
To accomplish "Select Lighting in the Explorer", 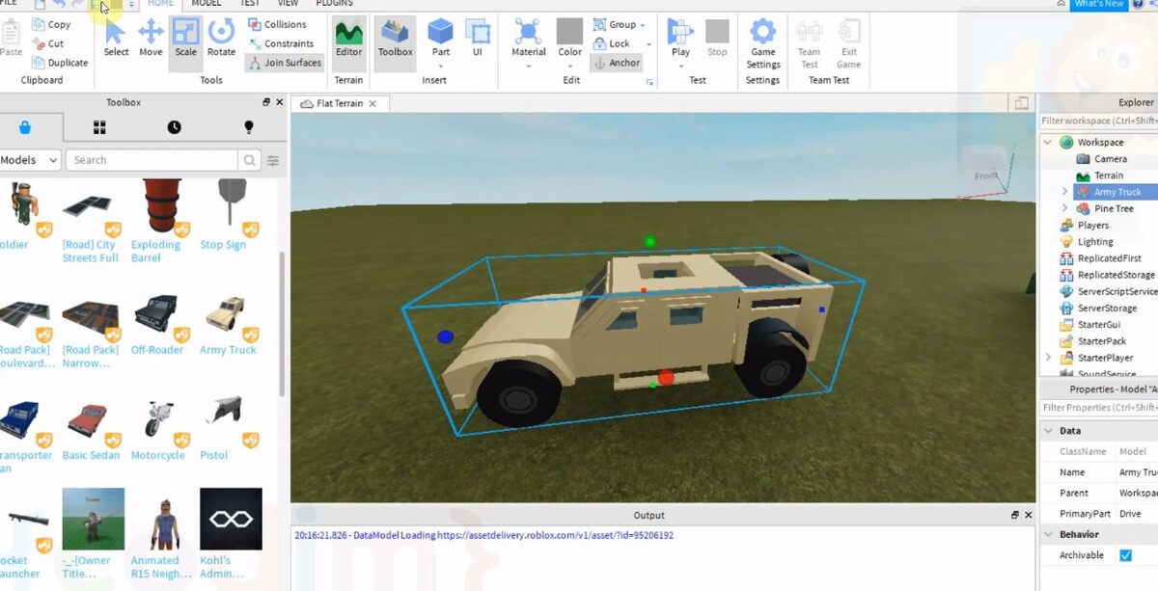I will (x=1095, y=242).
